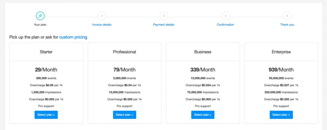The image size is (327, 130).
Task: Click the pencil icon for Your plan step
Action: click(40, 16)
